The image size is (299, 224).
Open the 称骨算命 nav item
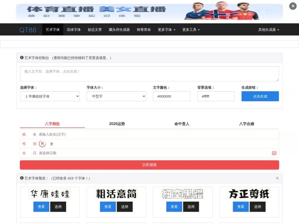pos(144,29)
